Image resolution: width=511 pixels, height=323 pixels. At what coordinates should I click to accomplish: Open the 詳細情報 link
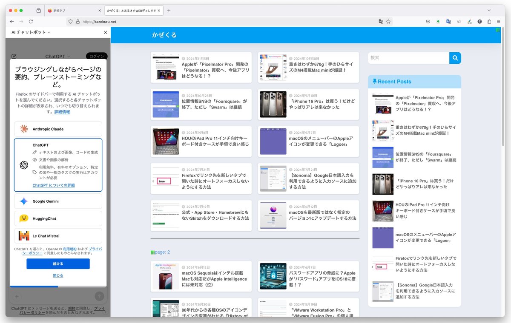coord(62,112)
